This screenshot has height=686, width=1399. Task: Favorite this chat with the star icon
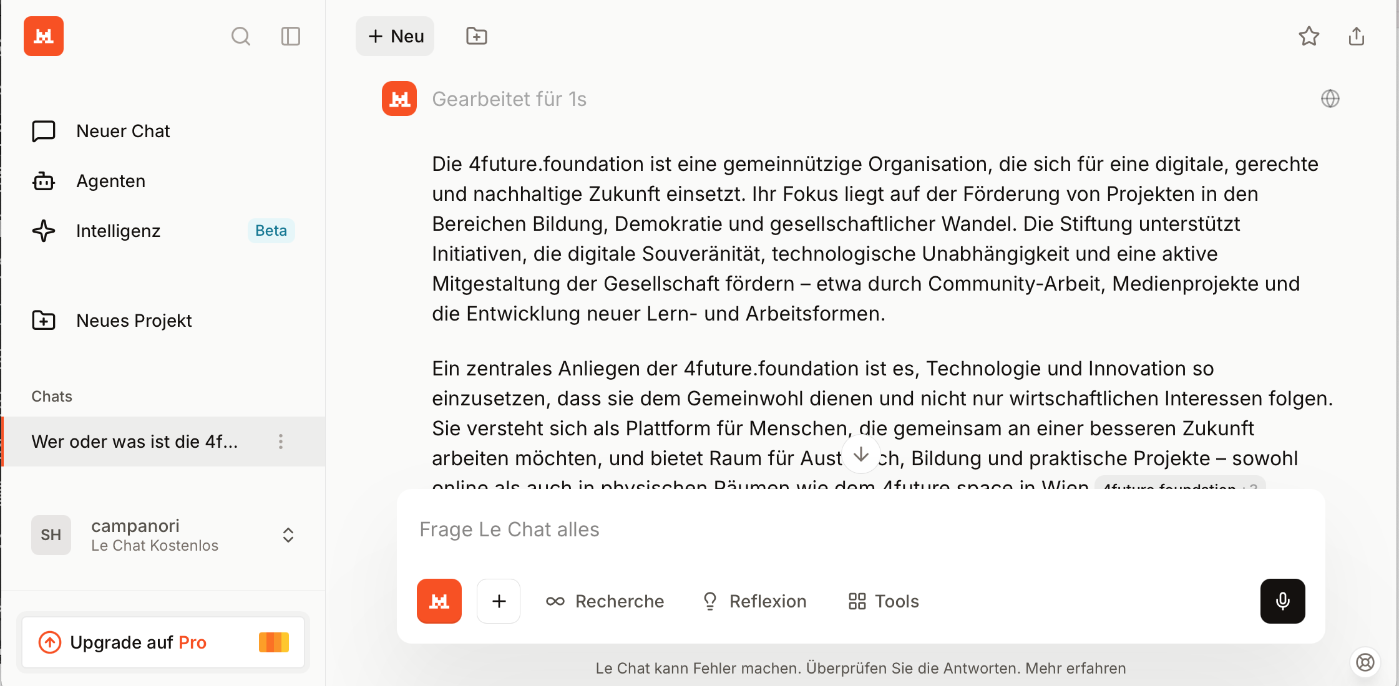tap(1309, 36)
